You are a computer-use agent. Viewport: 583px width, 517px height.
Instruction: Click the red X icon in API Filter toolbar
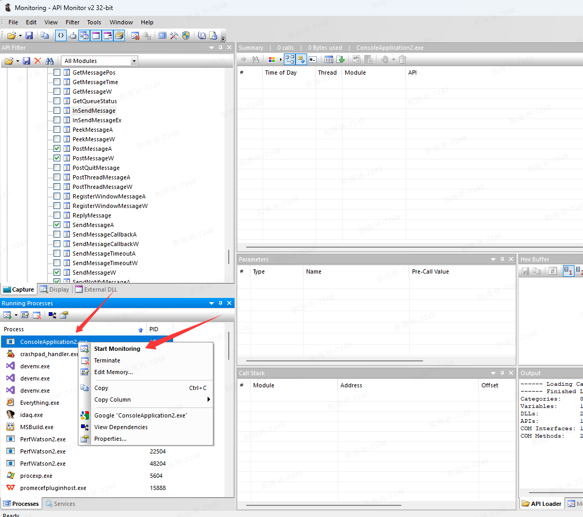click(x=38, y=61)
